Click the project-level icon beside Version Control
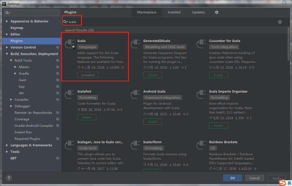The image size is (292, 186). click(x=58, y=47)
